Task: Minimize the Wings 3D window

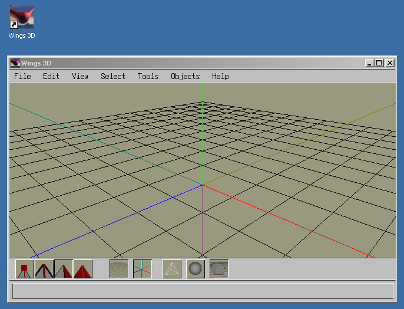Action: [x=369, y=63]
